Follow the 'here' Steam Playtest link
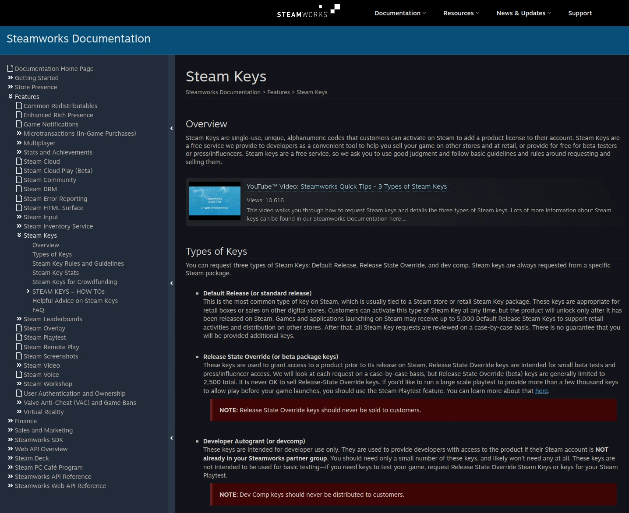This screenshot has height=513, width=629. (x=541, y=391)
